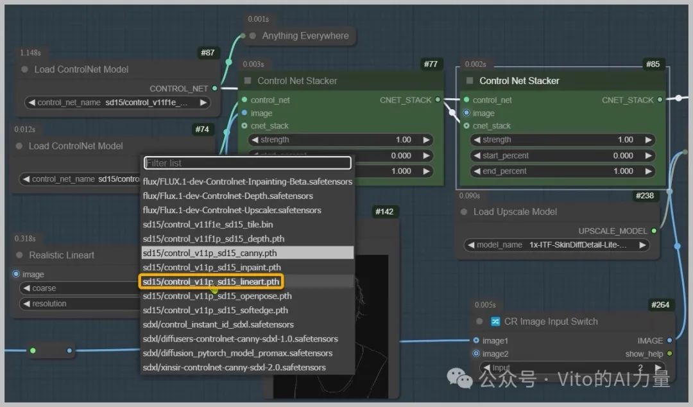Click control_net input socket on Stacker #77
Screen dimensions: 693x407
coord(244,100)
